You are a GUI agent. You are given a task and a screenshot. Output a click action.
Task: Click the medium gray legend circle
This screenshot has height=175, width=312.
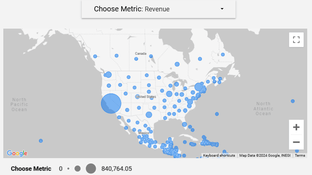[x=78, y=169]
